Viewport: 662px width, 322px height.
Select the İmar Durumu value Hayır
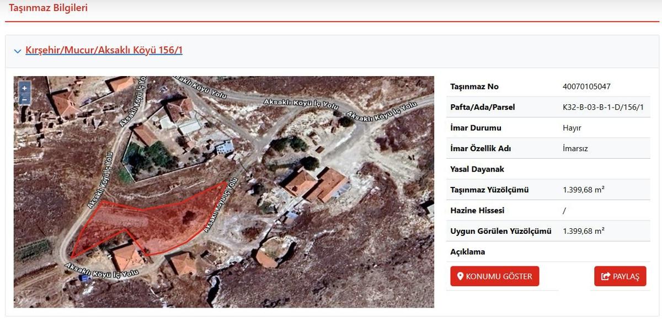[x=572, y=128]
